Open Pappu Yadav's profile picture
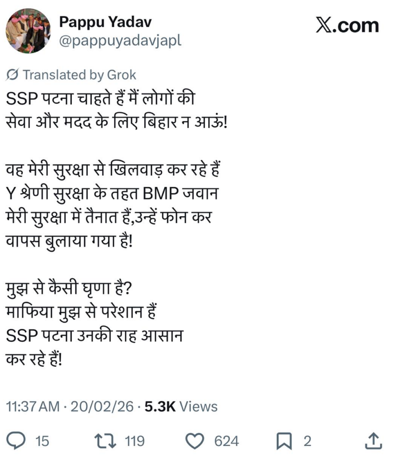The image size is (396, 466). [x=28, y=31]
